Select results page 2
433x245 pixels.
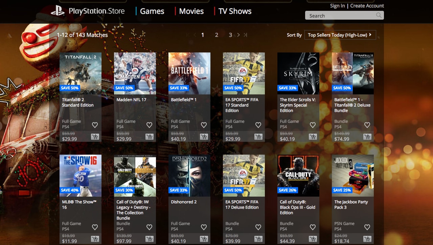point(216,35)
